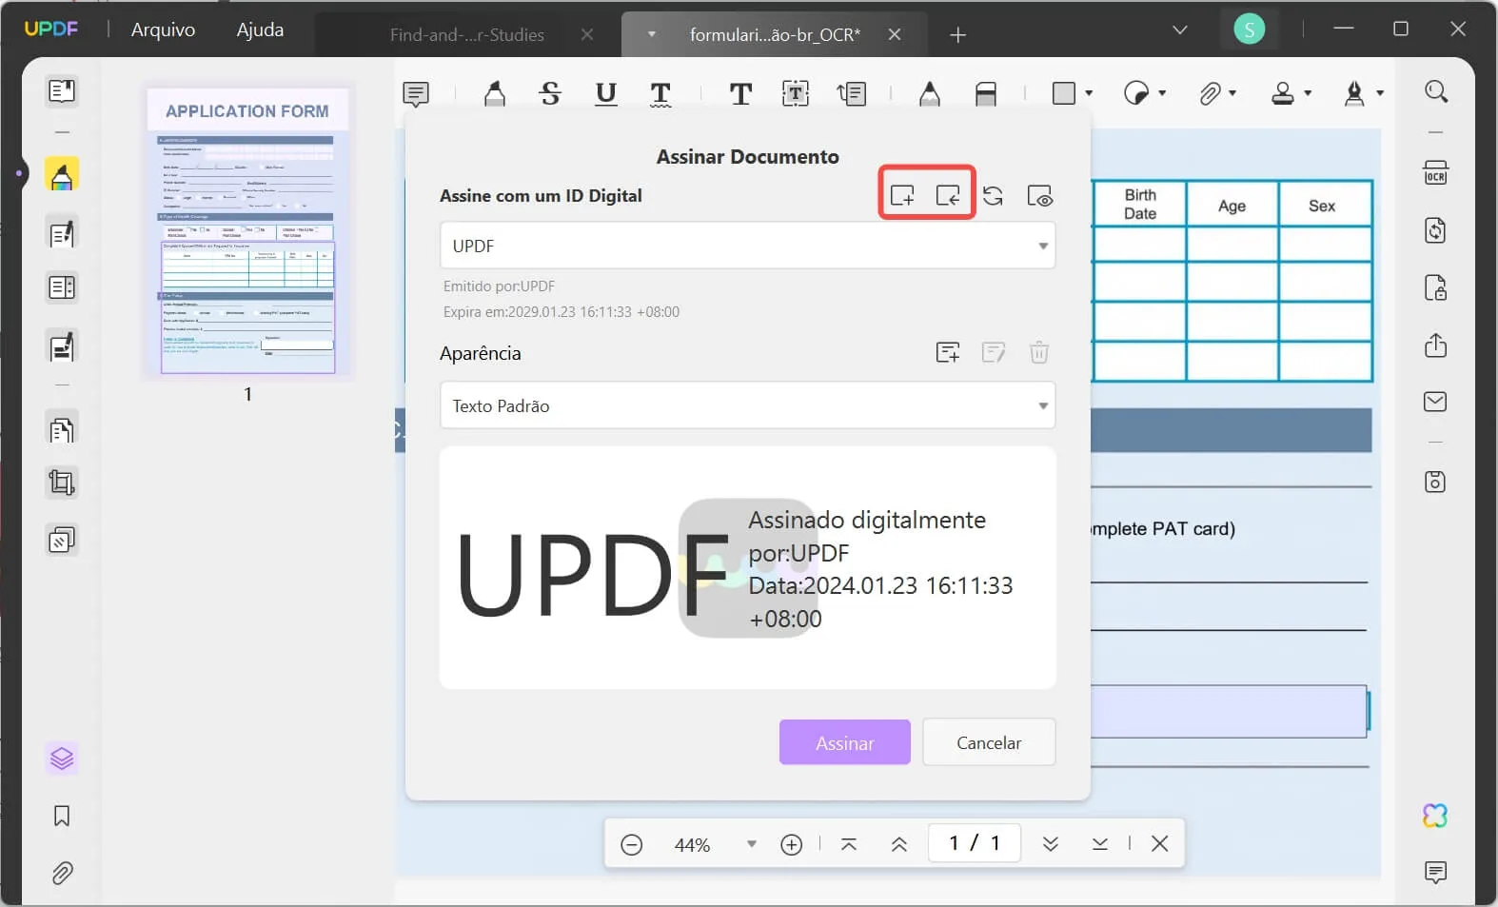
Task: Open the Ajuda menu
Action: click(260, 30)
